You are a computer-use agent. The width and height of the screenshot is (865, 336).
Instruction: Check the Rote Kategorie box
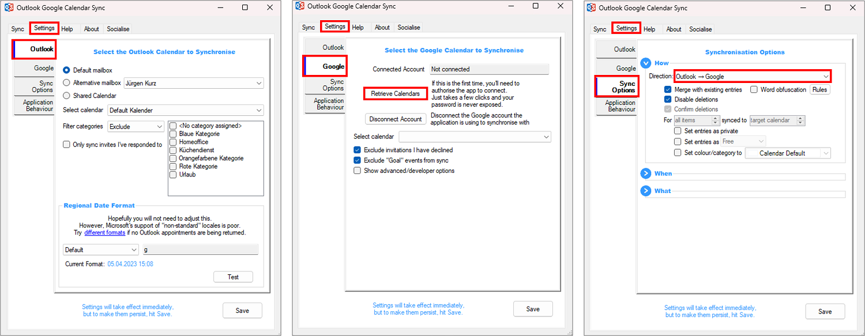[174, 167]
